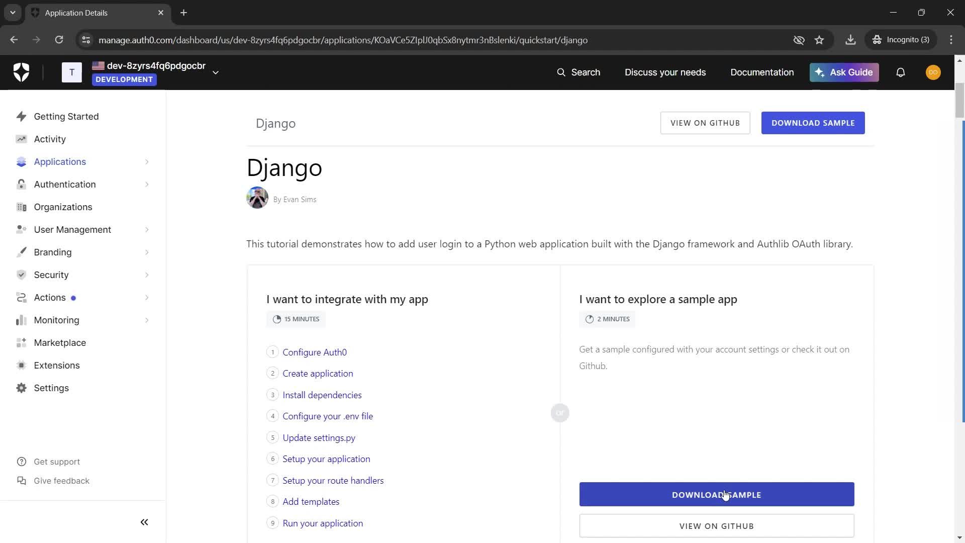
Task: Click the Marketplace grid icon
Action: pyautogui.click(x=21, y=343)
